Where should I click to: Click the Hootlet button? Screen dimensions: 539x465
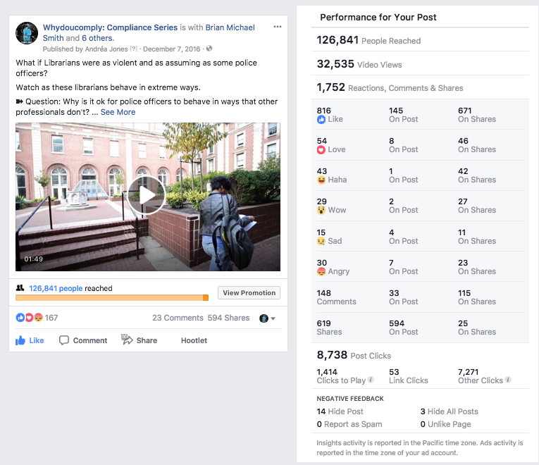pos(194,340)
